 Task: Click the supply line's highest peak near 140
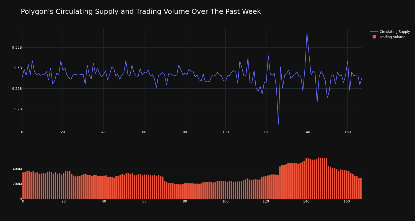[x=307, y=33]
